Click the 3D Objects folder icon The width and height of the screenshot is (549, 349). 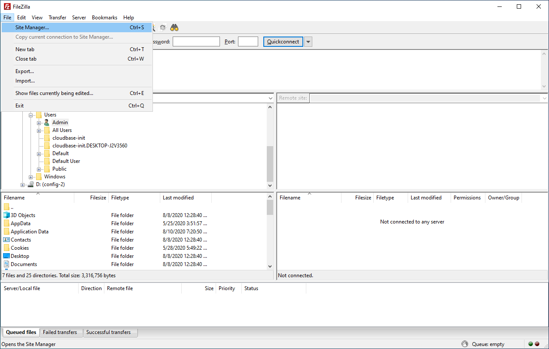[6, 215]
